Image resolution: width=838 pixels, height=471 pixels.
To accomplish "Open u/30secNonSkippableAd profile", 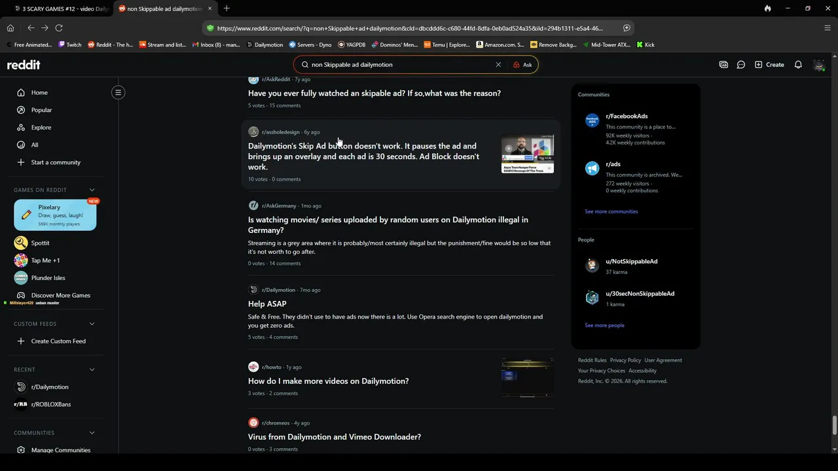I will (640, 294).
